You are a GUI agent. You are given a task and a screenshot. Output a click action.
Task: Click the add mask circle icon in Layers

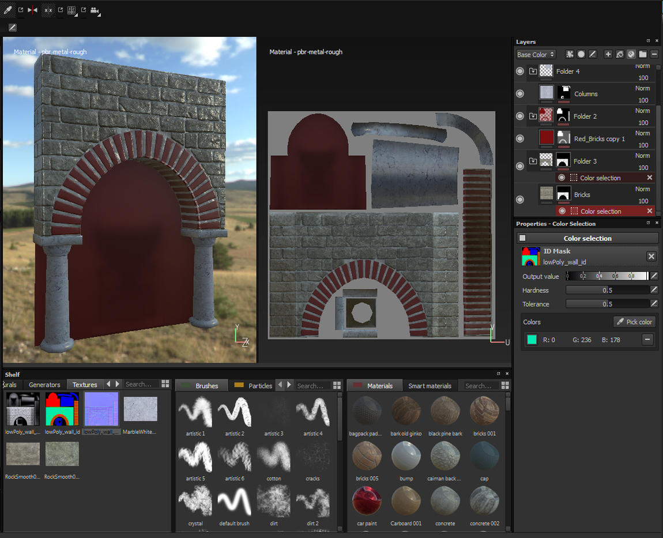click(581, 54)
